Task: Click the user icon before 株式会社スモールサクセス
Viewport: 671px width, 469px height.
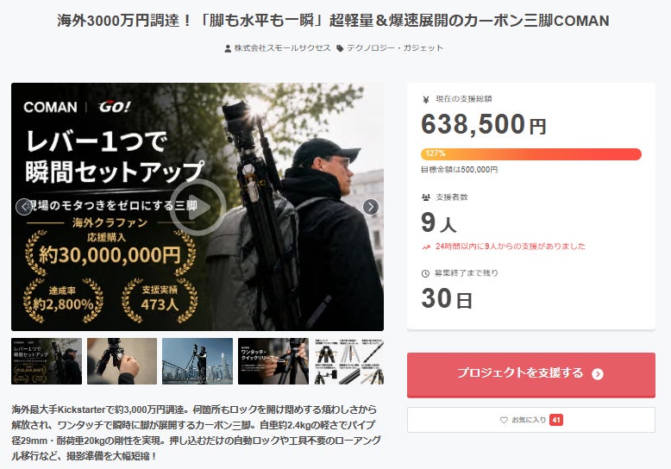Action: 228,48
